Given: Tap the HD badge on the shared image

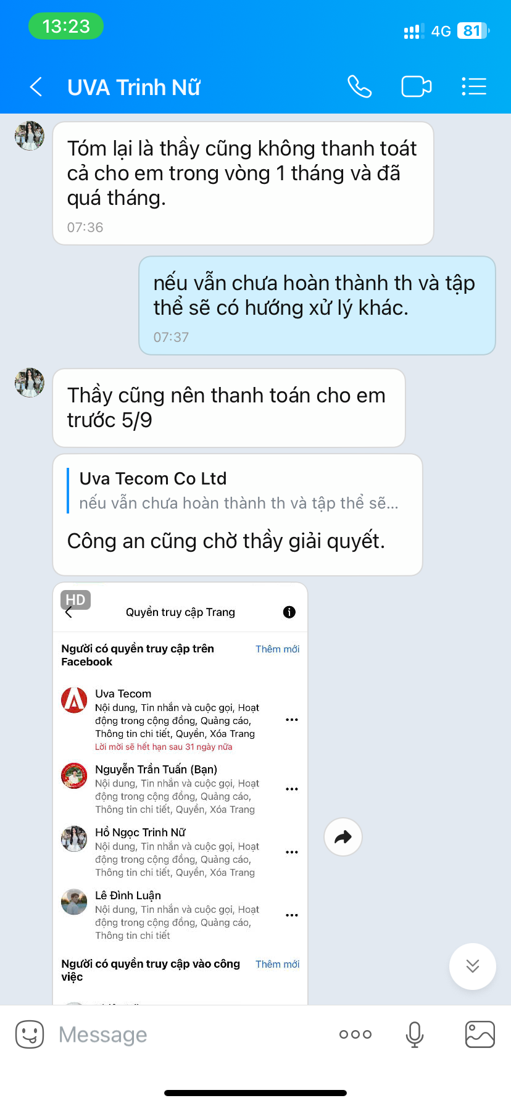Looking at the screenshot, I should point(75,600).
